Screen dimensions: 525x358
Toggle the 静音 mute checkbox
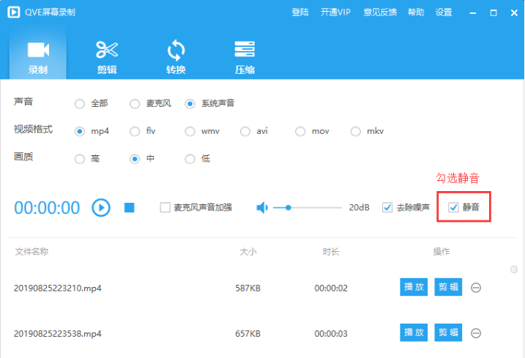coord(453,208)
